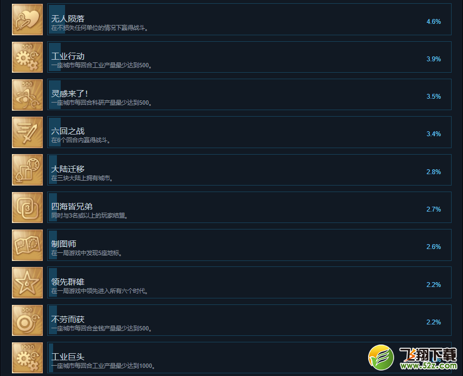Click the 不劳而获 achievement row
This screenshot has width=463, height=376.
[x=249, y=320]
